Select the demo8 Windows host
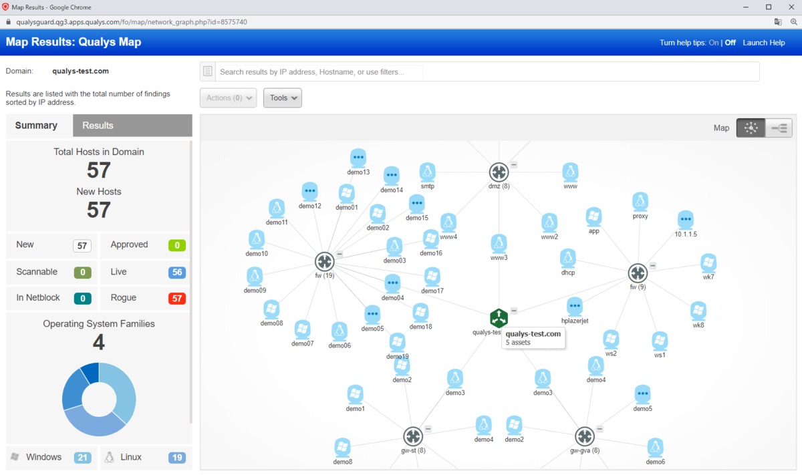The height and width of the screenshot is (475, 802). [342, 447]
